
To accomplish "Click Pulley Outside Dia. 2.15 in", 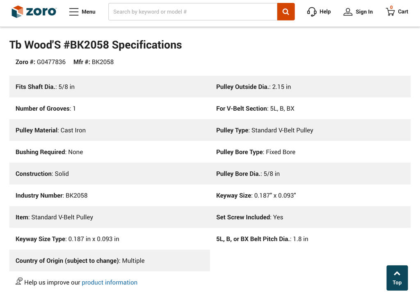I will click(310, 87).
